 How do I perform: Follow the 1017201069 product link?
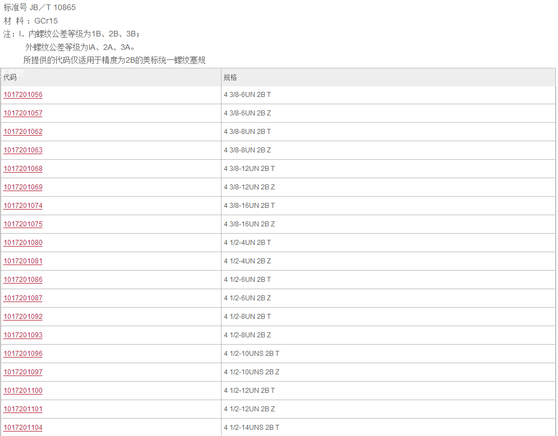[x=23, y=187]
